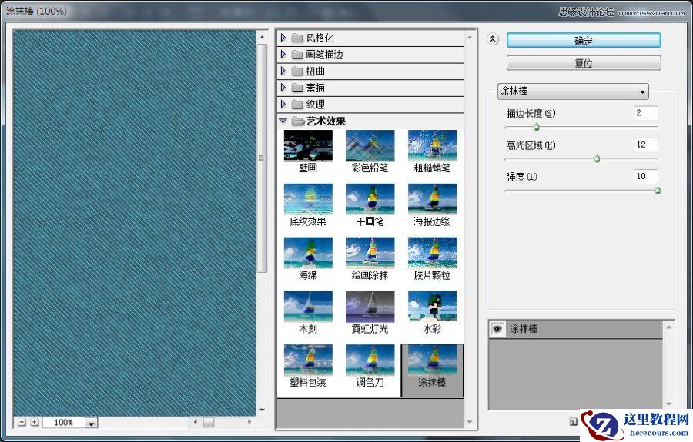This screenshot has height=442, width=693.
Task: Select the 木刻 filter thumbnail
Action: click(x=308, y=307)
